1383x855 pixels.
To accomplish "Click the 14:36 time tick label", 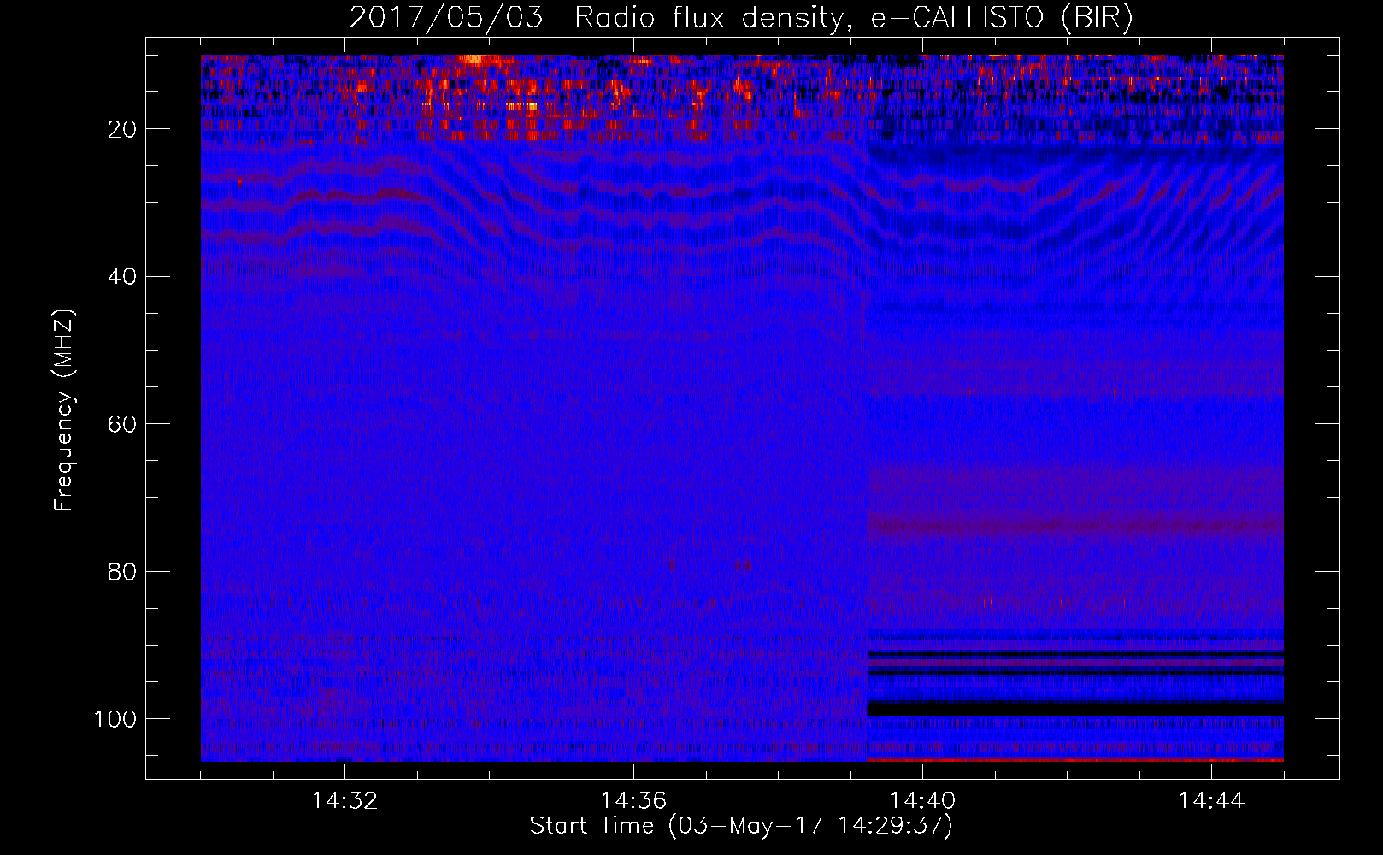I will pos(633,801).
